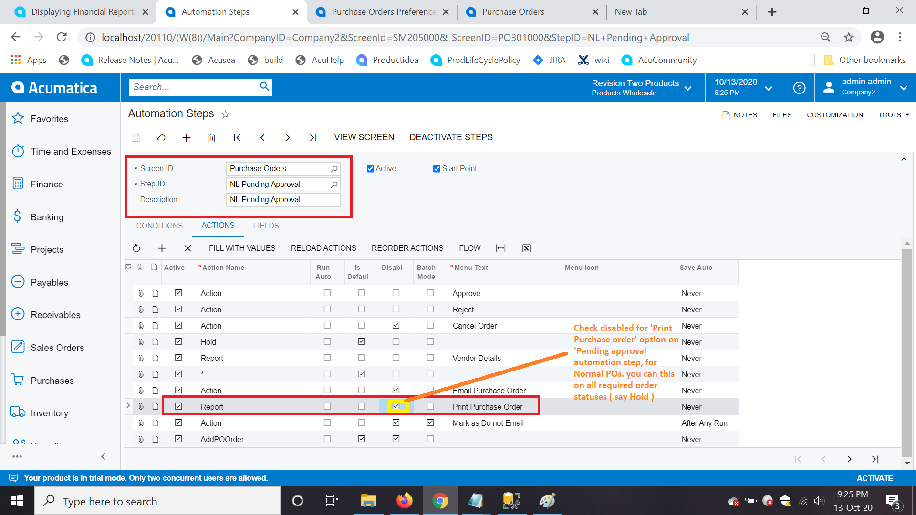Toggle the Active checkbox in header
This screenshot has height=515, width=916.
pos(370,169)
